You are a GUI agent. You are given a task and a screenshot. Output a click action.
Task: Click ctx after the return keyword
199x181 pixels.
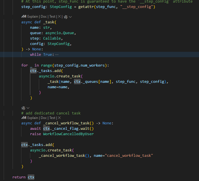point(31,177)
